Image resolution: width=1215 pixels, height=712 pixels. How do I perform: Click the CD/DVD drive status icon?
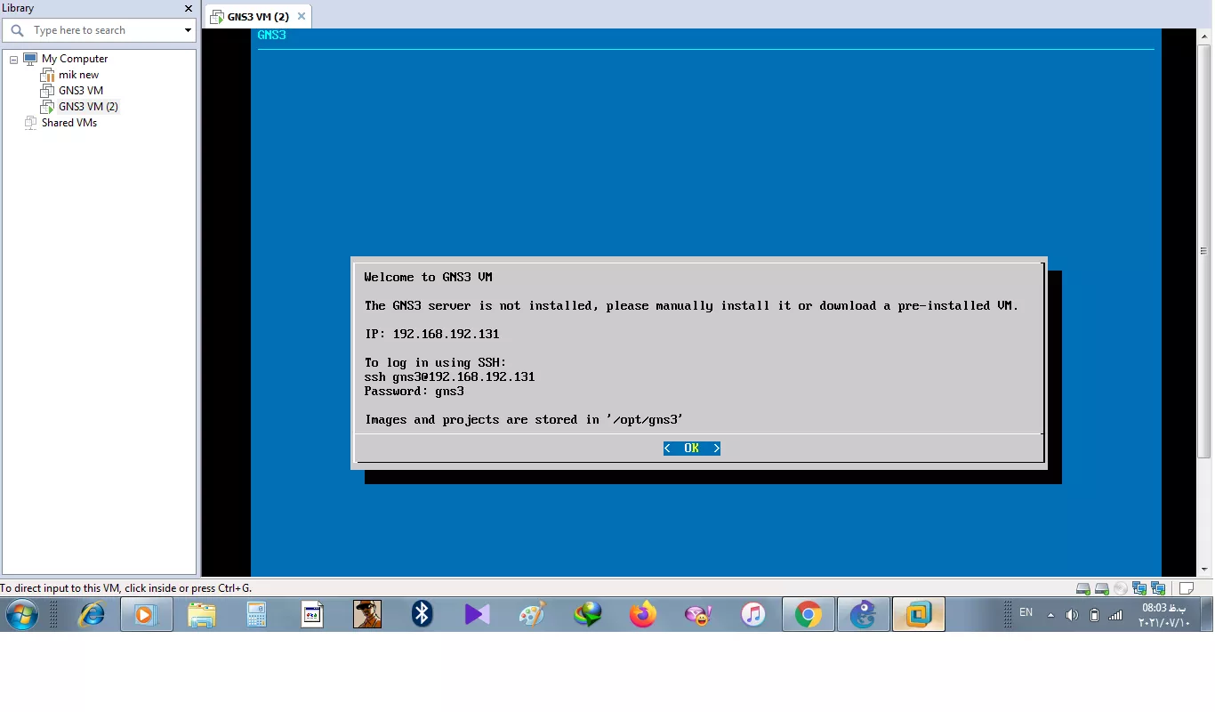(1121, 588)
